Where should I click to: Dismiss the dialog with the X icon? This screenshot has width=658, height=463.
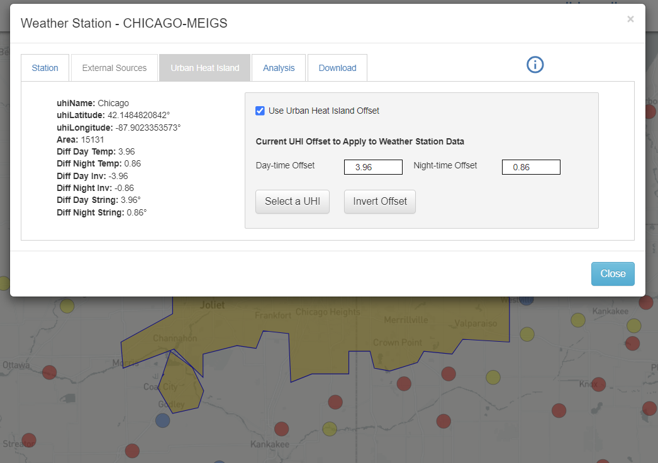630,19
